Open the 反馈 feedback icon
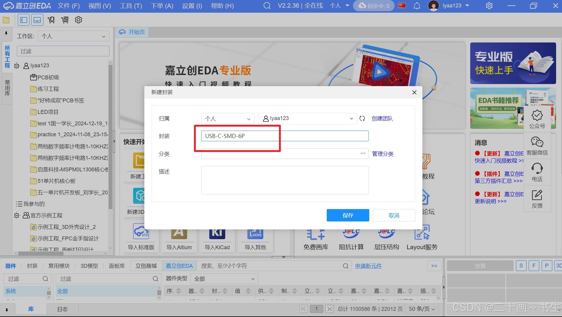The height and width of the screenshot is (317, 562). (537, 199)
